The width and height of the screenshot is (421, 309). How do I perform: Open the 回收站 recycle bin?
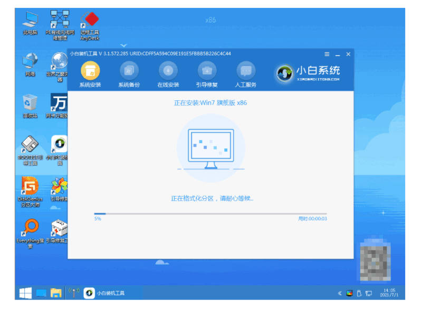[x=30, y=106]
